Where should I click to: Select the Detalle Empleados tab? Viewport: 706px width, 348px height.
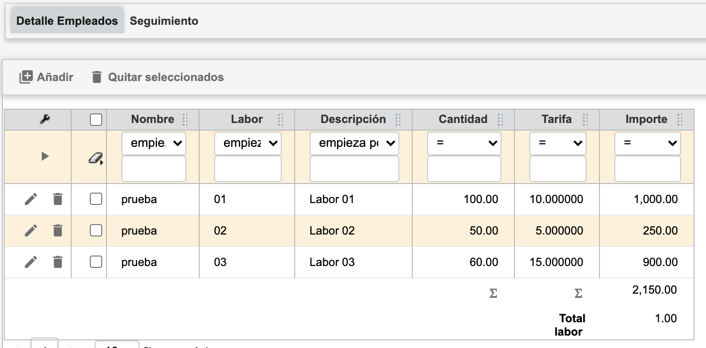tap(67, 21)
